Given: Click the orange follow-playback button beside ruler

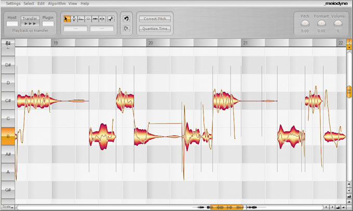Looking at the screenshot, I should coord(349,44).
